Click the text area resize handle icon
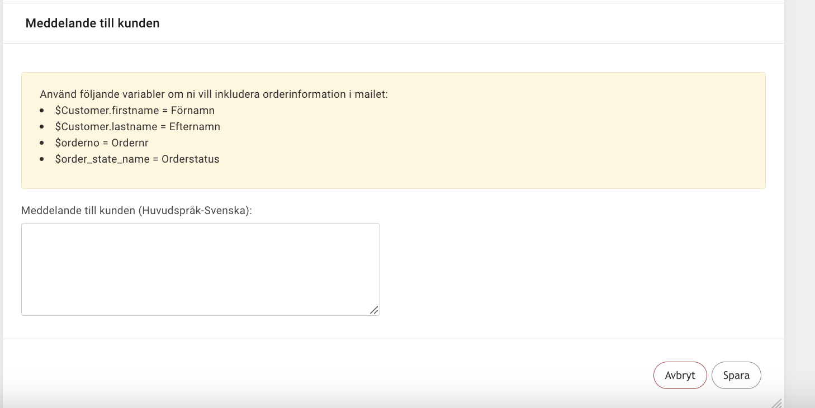Screen dimensions: 815x408 point(374,310)
